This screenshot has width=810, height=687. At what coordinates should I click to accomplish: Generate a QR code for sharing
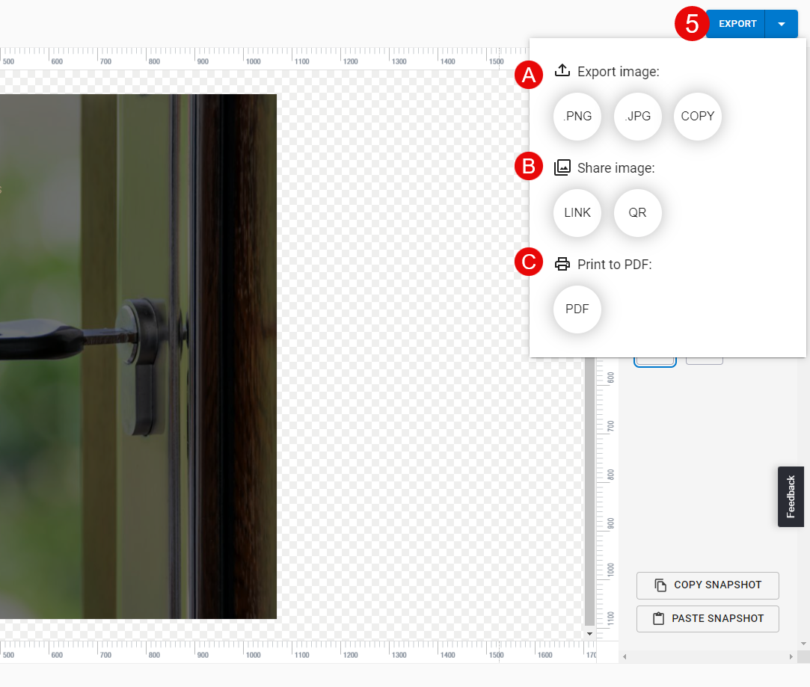tap(637, 212)
